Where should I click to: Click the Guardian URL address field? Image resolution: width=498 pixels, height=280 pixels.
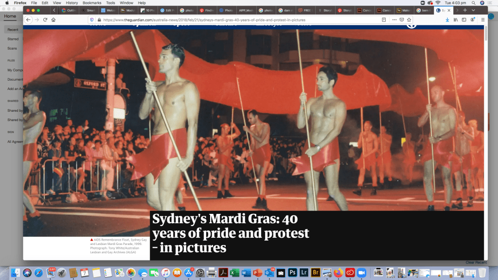233,19
